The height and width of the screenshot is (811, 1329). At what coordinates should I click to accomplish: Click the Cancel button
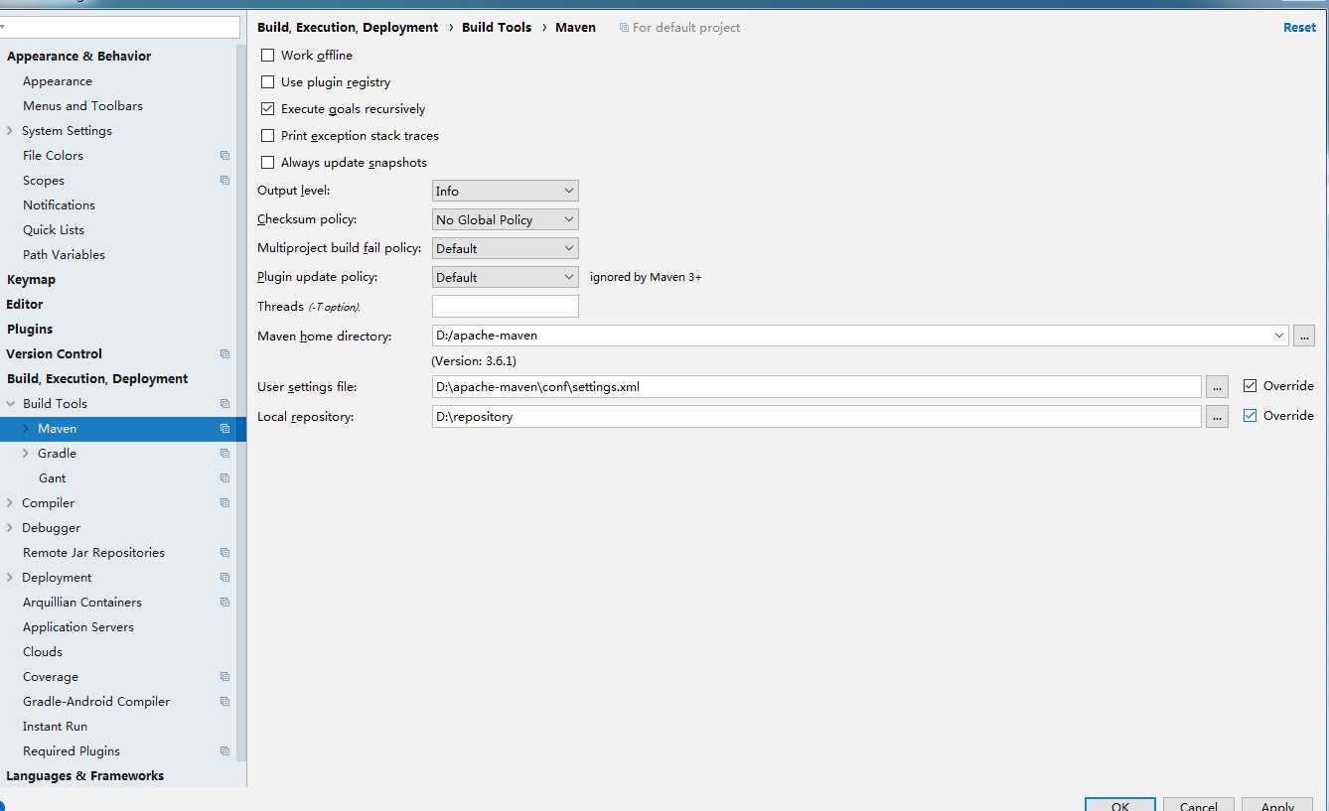(1199, 806)
